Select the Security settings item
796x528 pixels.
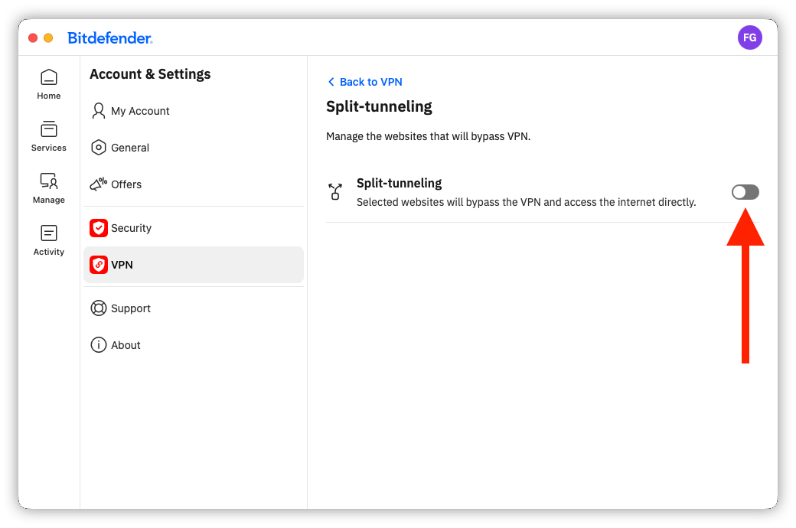(x=194, y=228)
